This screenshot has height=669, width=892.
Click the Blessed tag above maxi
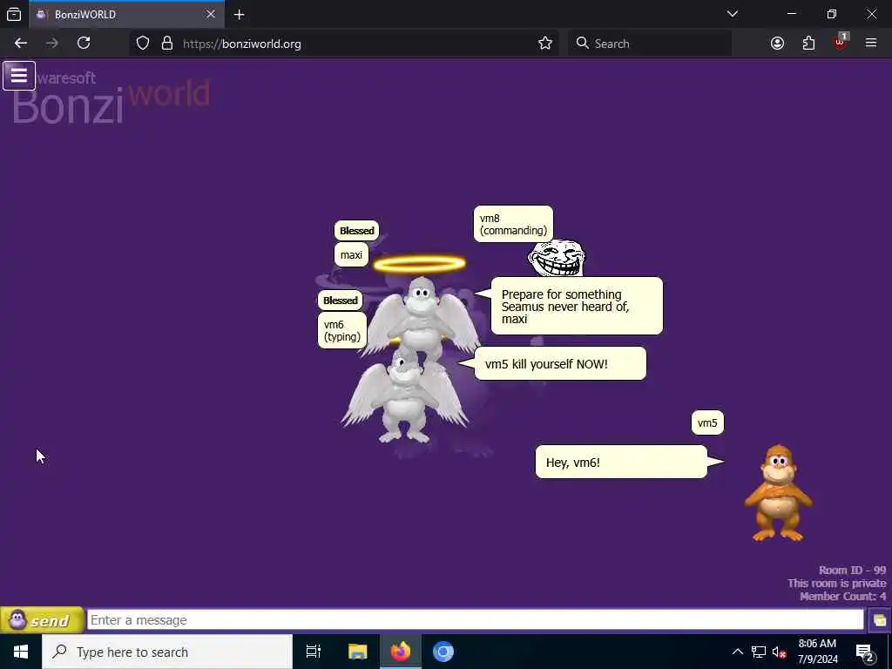356,230
